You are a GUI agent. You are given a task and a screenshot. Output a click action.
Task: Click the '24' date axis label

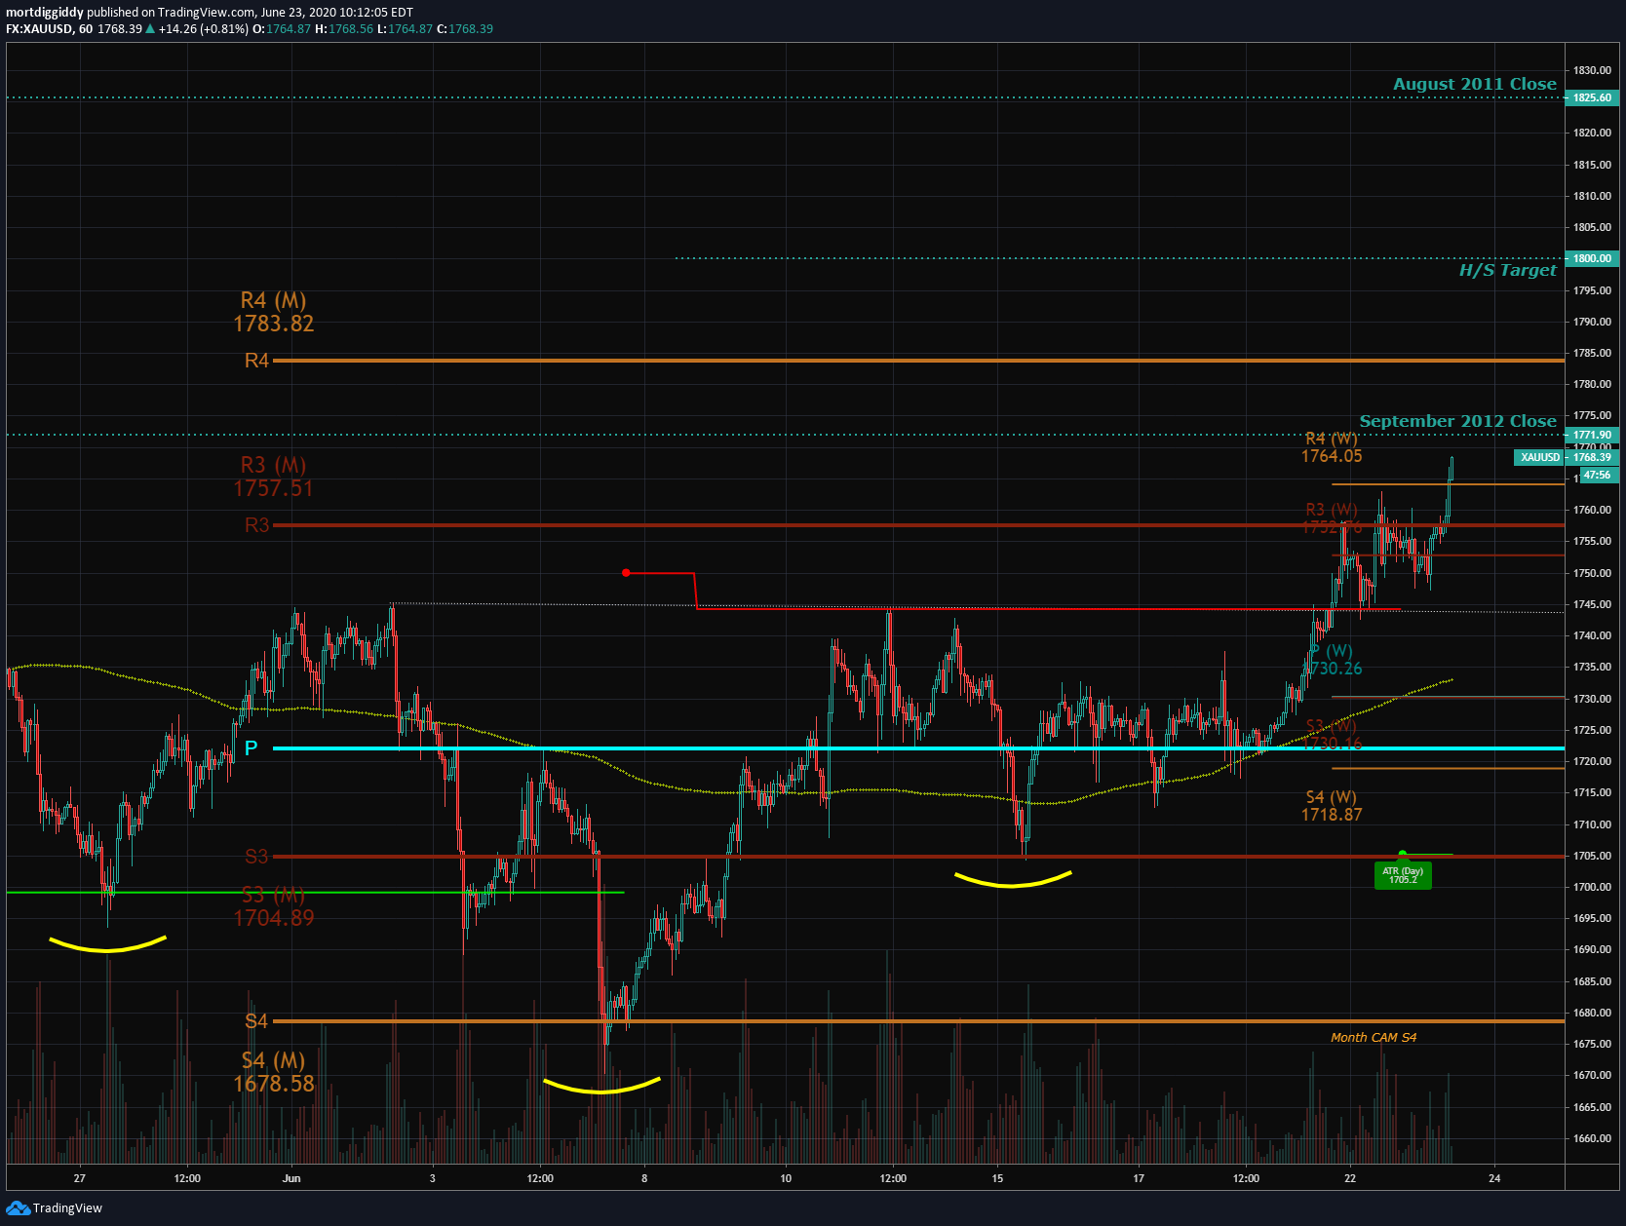[x=1494, y=1178]
